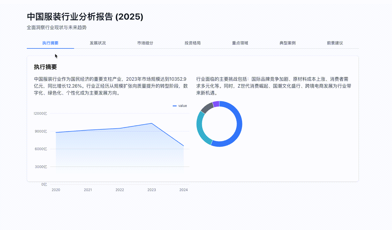392x230 pixels.
Task: Open the 典型案例 tab
Action: click(287, 43)
